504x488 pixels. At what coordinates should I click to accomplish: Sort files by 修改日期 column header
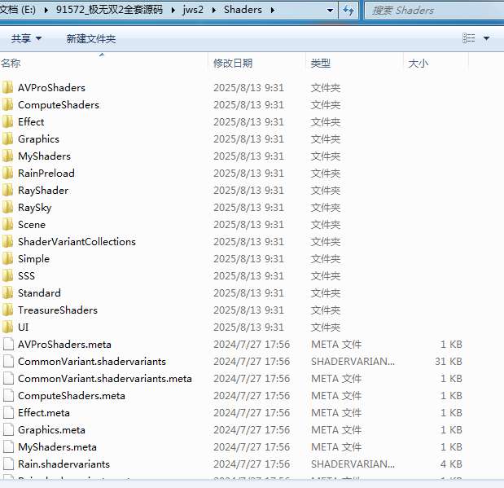tap(233, 63)
